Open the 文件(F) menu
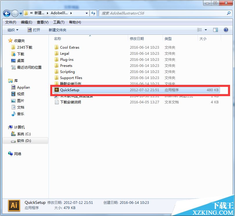235x216 pixels. point(11,22)
